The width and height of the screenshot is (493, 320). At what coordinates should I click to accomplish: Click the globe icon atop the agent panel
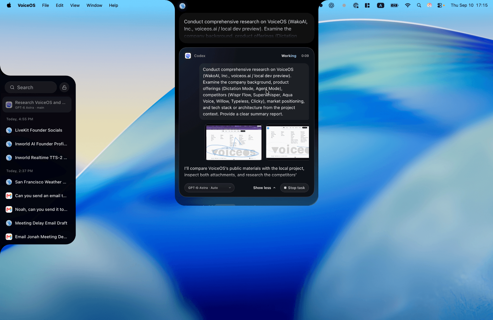click(182, 6)
